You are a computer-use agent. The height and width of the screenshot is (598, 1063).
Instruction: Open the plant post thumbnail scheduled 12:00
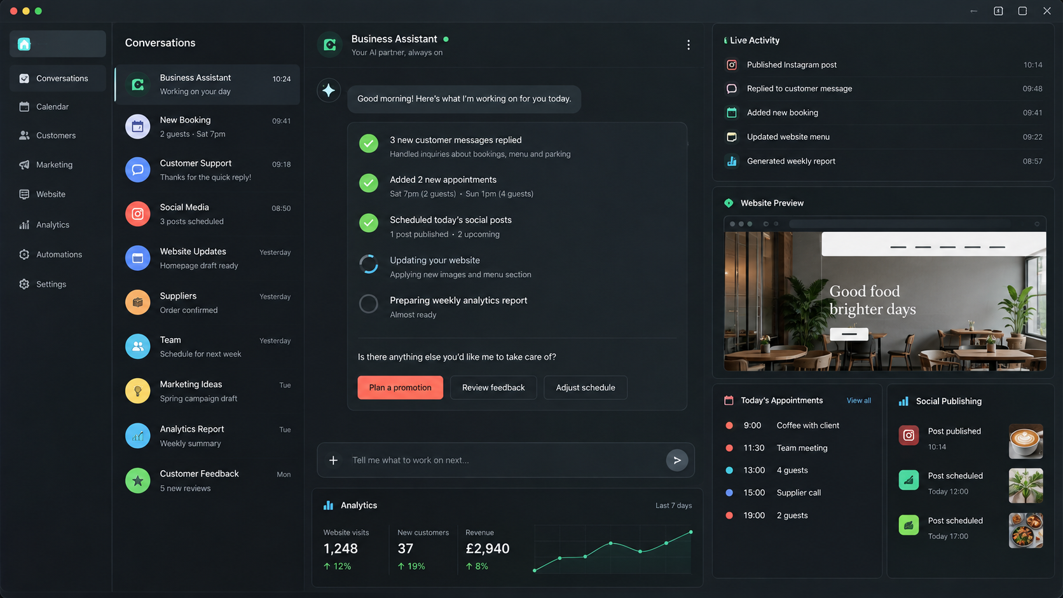(x=1025, y=486)
